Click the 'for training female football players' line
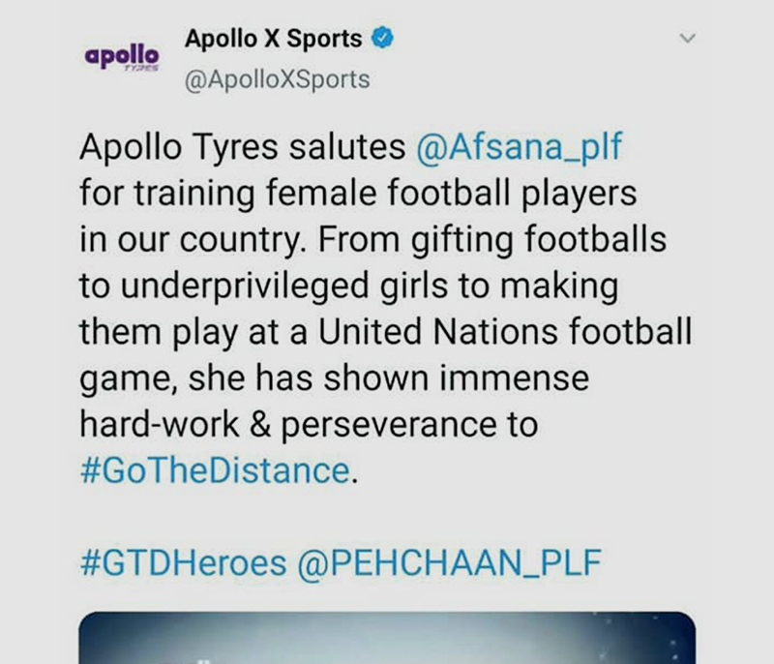 [358, 193]
